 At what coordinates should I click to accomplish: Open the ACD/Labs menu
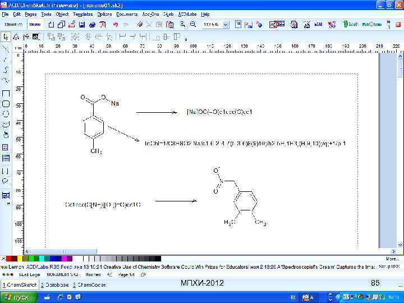point(187,14)
